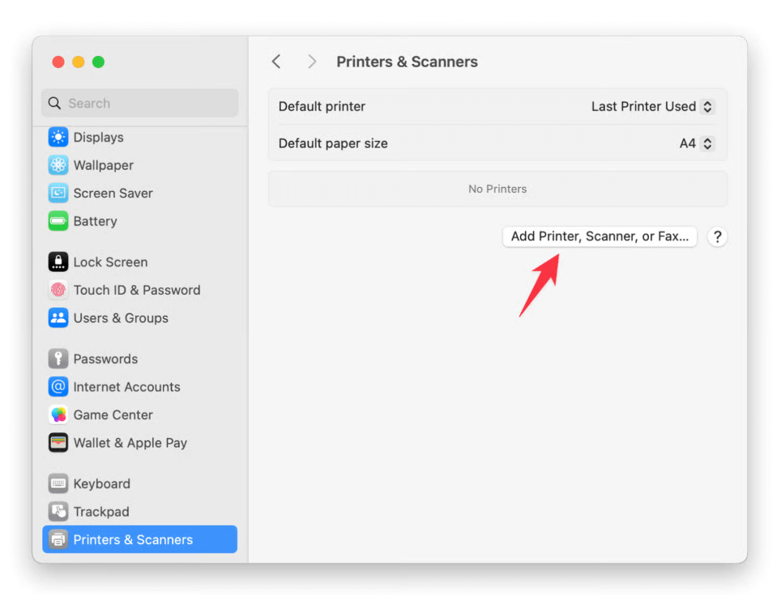Click the Trackpad icon in sidebar

tap(58, 512)
